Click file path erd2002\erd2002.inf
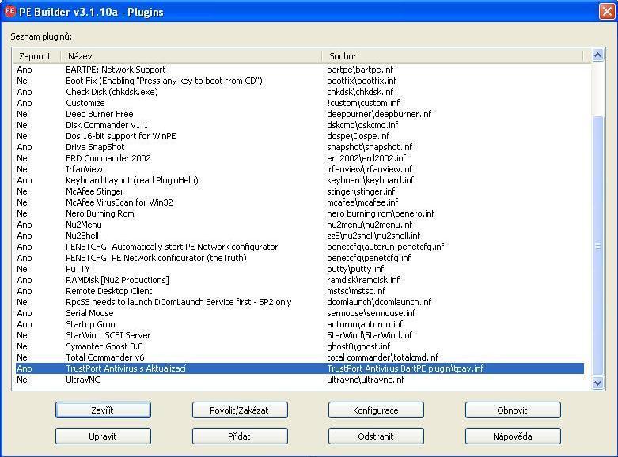Screen dimensions: 618x457 (x=366, y=158)
